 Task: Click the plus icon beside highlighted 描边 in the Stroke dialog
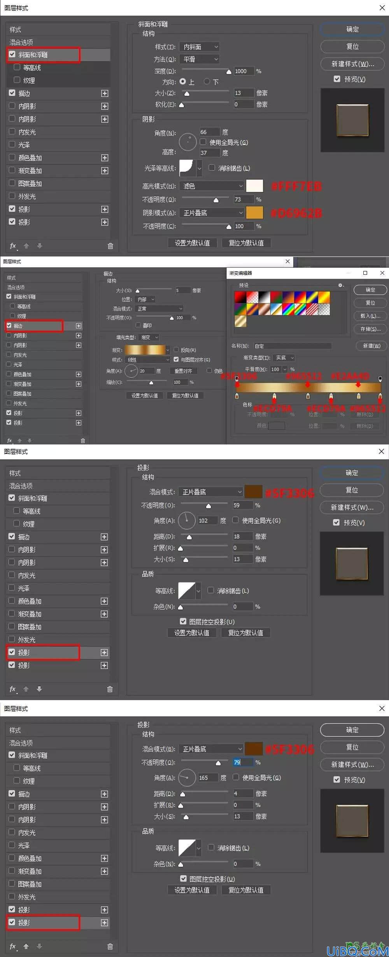point(79,326)
